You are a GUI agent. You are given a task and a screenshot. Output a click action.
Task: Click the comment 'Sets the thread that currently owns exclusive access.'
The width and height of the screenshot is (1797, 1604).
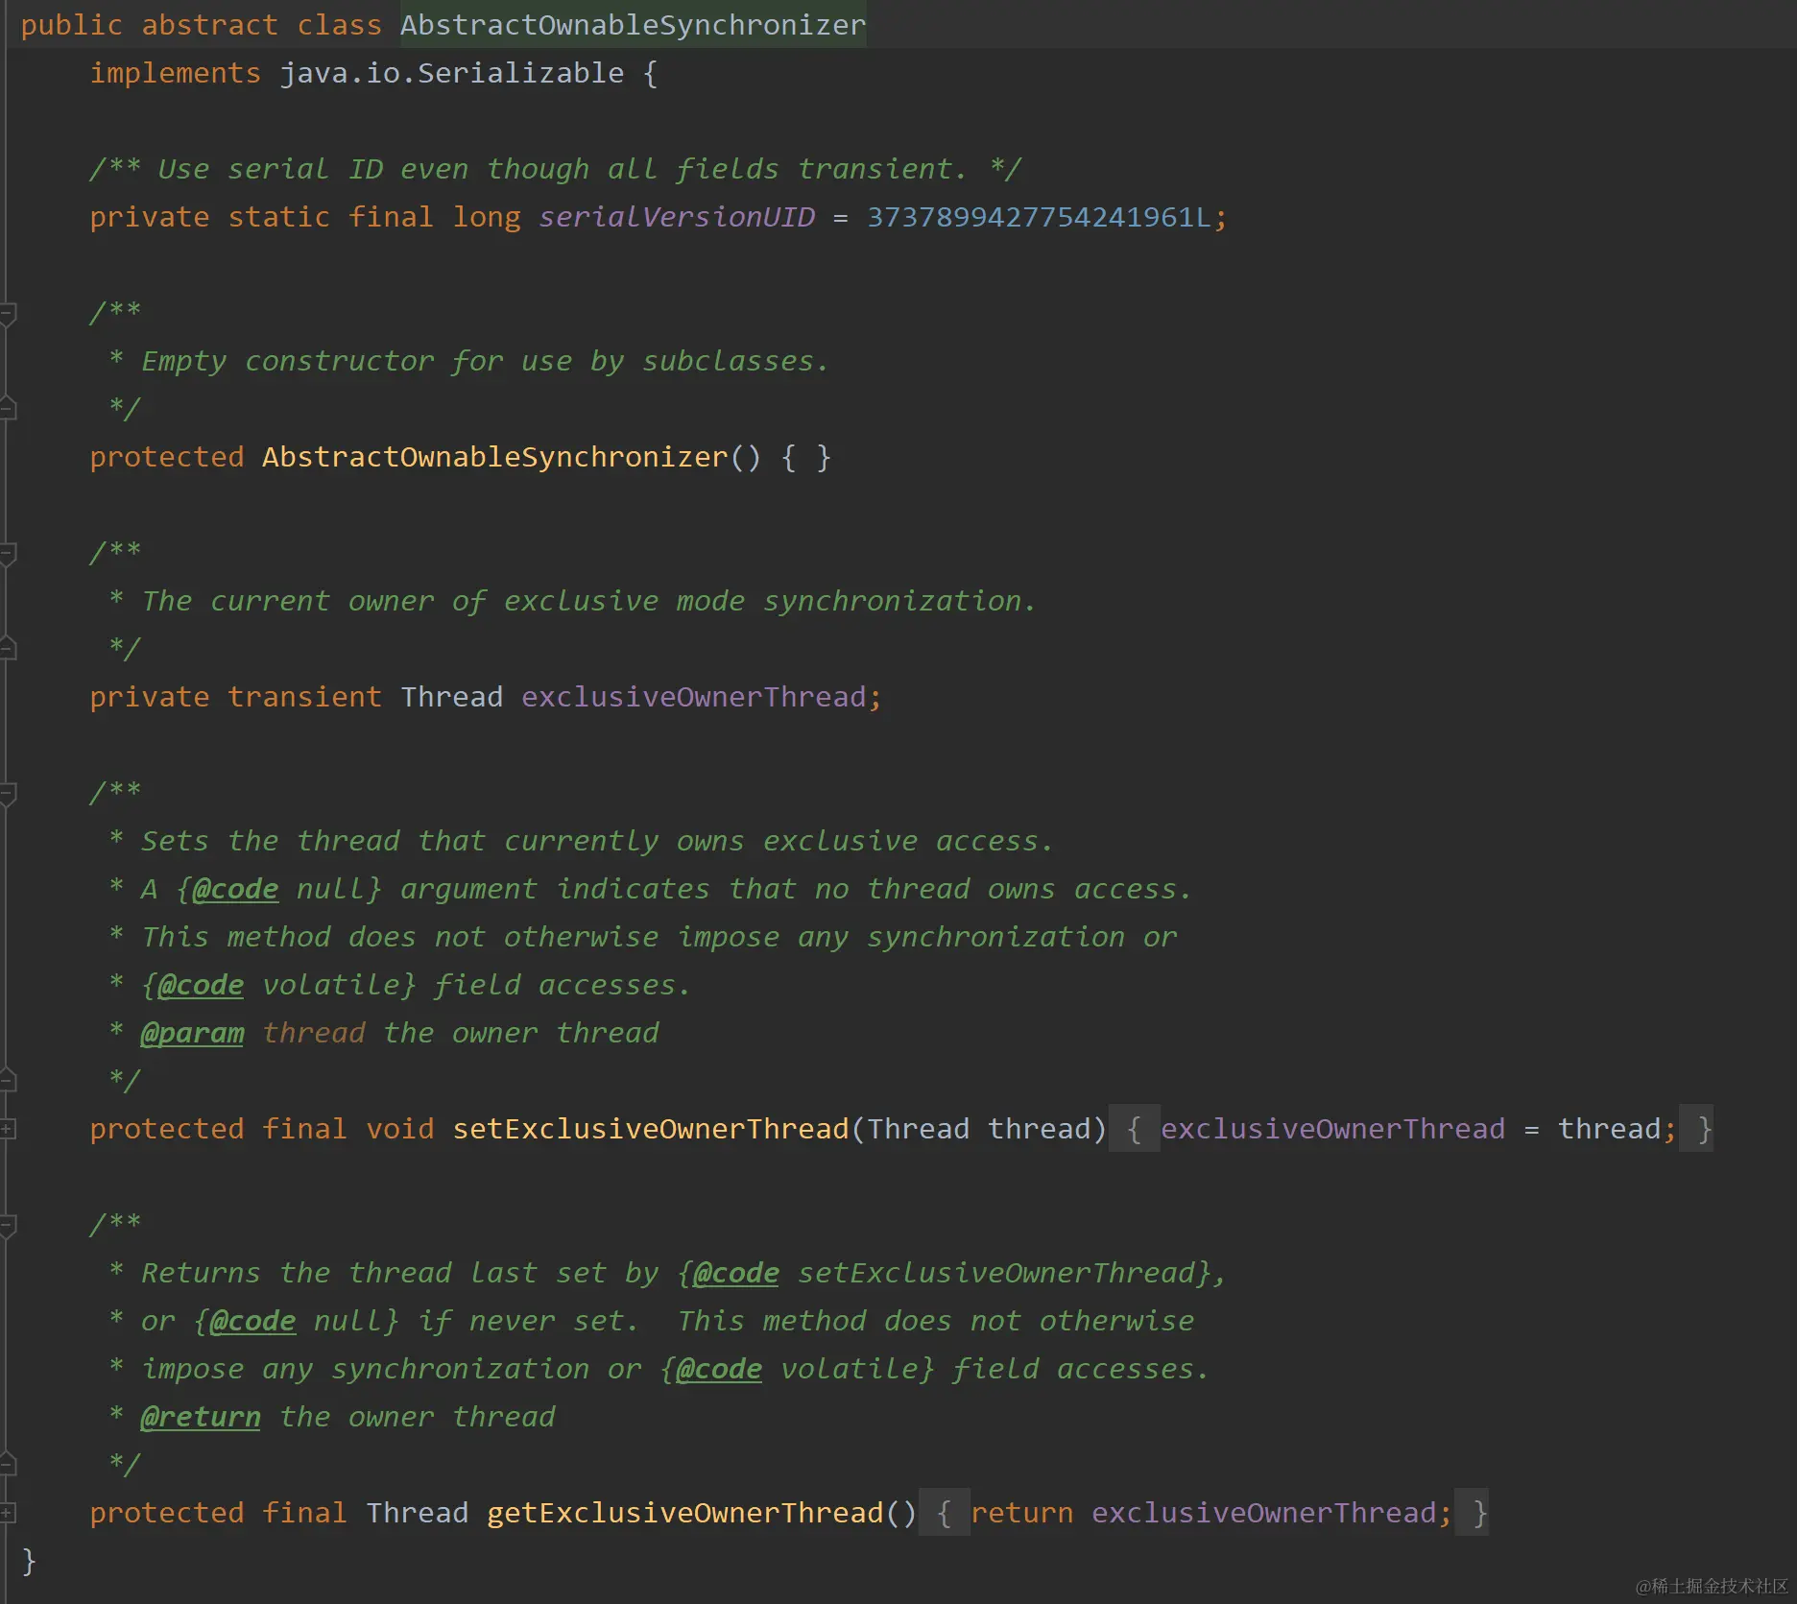(x=597, y=841)
